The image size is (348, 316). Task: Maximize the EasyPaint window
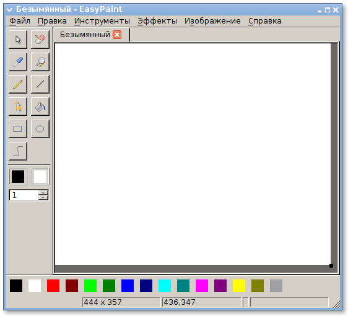(x=328, y=10)
